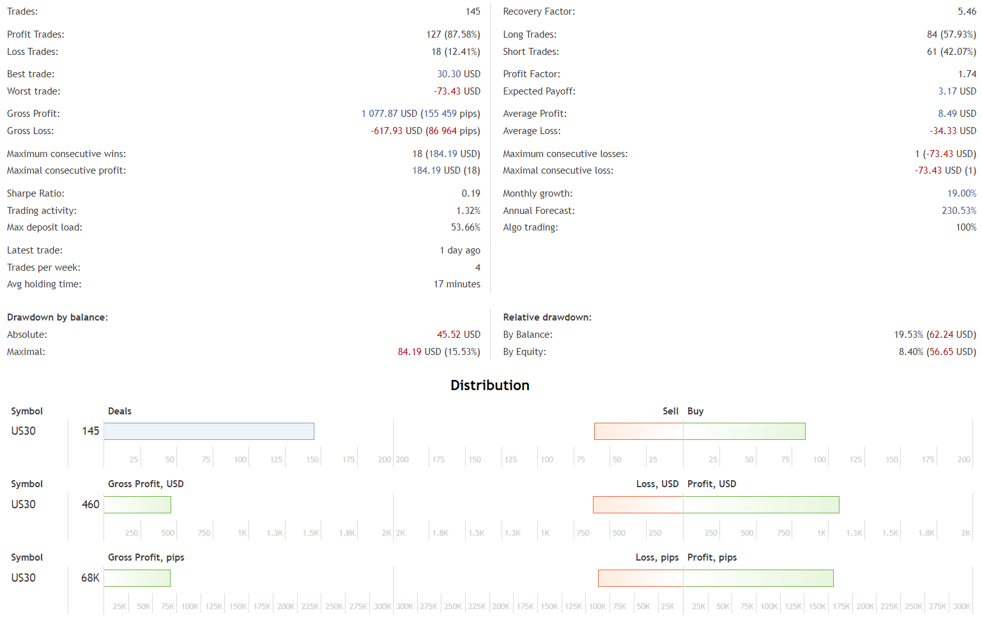Click the Latest trade value 1 day ago
This screenshot has width=982, height=620.
pos(460,250)
